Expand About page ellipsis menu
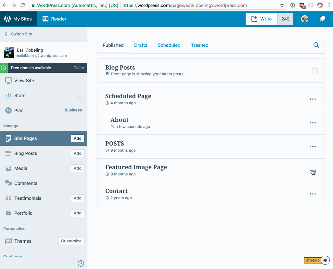Screen dimensions: 333x269 point(313,123)
